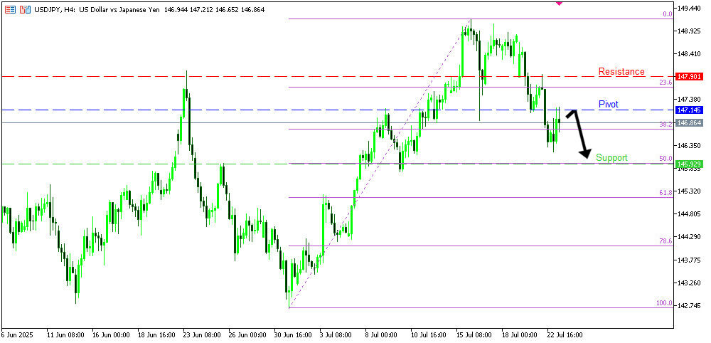Viewport: 711px width, 343px height.
Task: Click the 149.440 value on price scale
Action: (690, 9)
